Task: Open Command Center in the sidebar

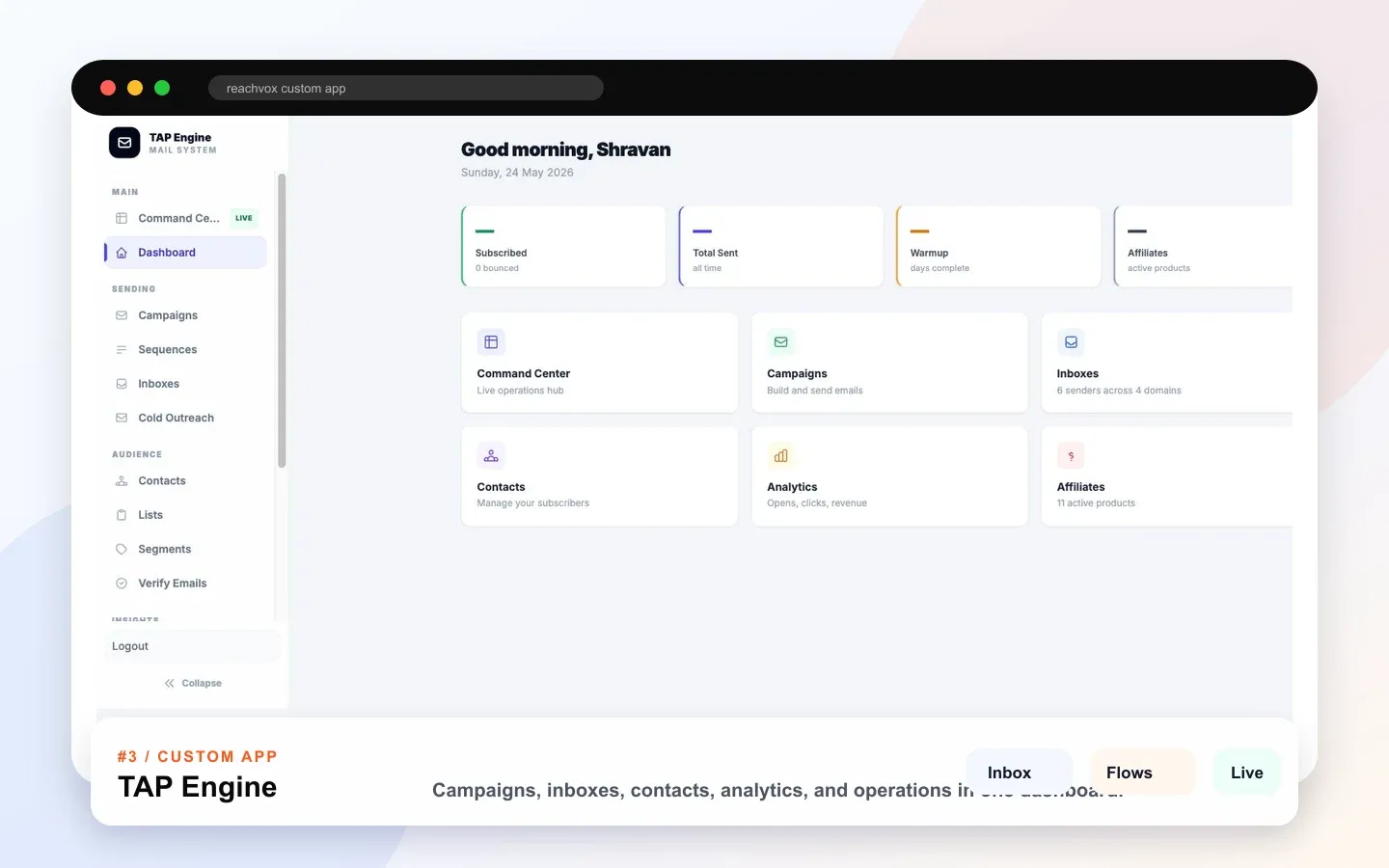Action: 185,218
